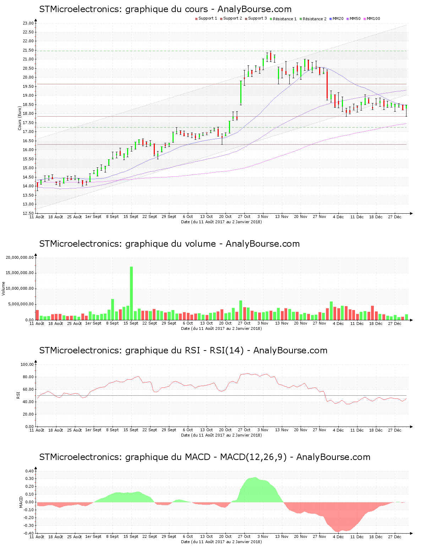Click the price chart x-axis end arrow
Viewport: 426px width, 551px height.
[411, 213]
